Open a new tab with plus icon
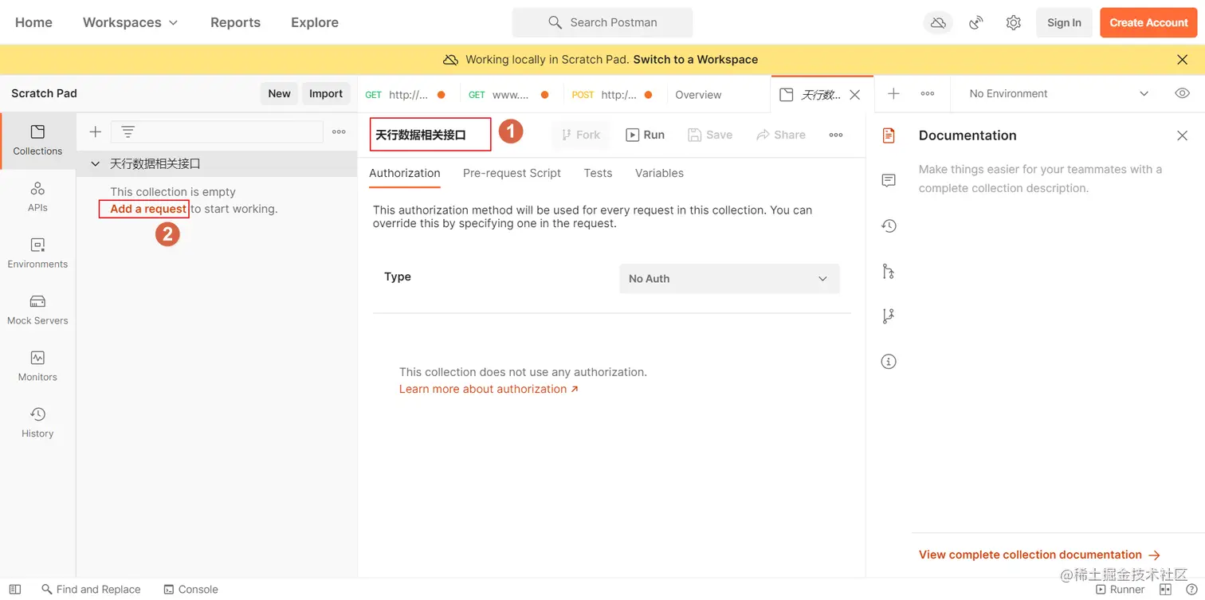This screenshot has width=1205, height=600. pos(893,94)
